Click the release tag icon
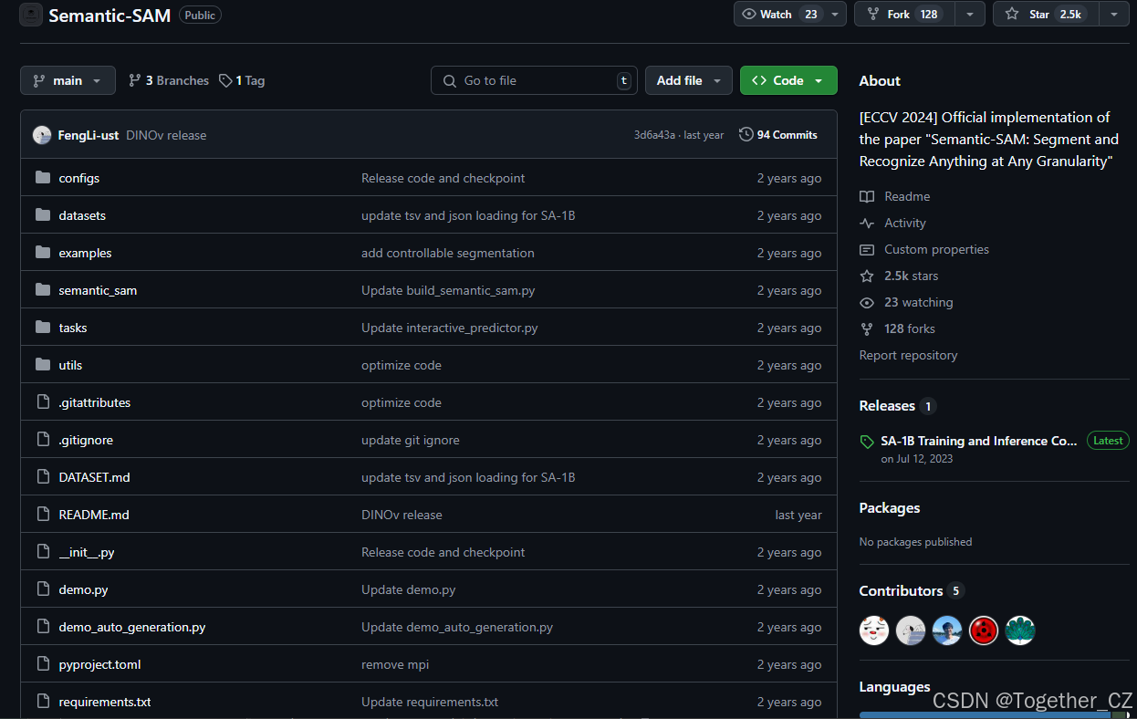This screenshot has height=719, width=1137. 867,442
